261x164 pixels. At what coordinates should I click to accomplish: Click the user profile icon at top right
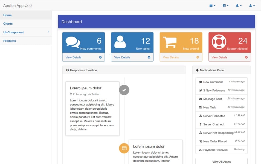(x=251, y=5)
